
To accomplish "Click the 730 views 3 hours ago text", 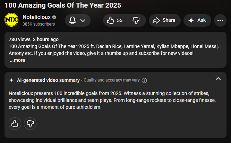I will pyautogui.click(x=34, y=39).
